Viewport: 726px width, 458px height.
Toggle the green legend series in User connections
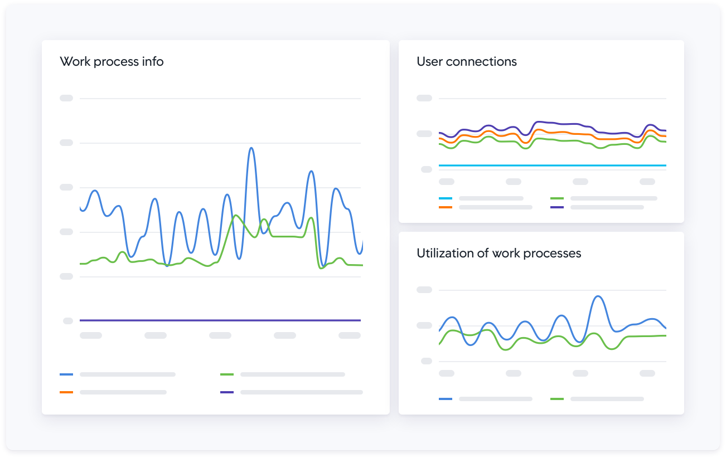[x=557, y=198]
